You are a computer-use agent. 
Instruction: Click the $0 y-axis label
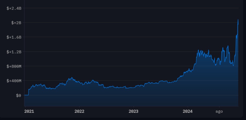click(x=18, y=96)
